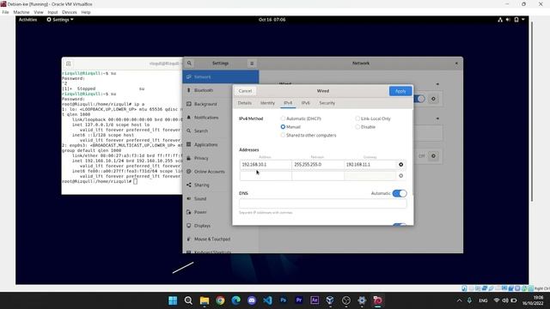Click the microphone icon in system tray

[x=469, y=300]
